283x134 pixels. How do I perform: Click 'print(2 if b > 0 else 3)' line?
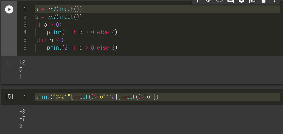coord(82,48)
